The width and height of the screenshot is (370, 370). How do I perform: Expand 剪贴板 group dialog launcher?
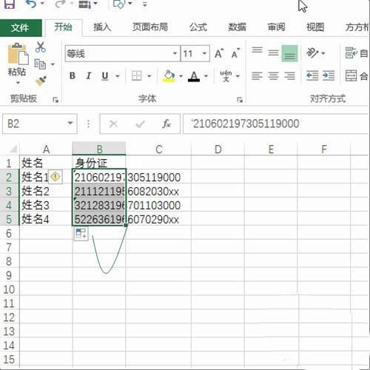coord(55,100)
